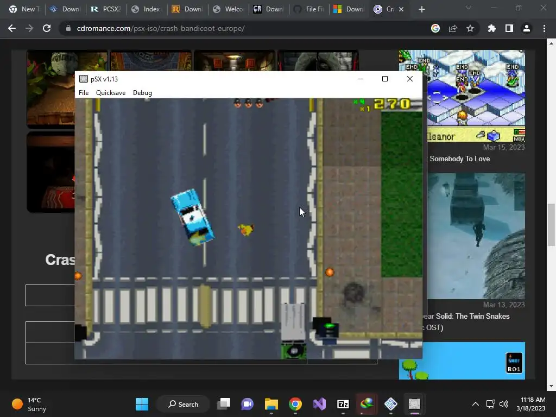Open the File menu in pSX

coord(84,92)
